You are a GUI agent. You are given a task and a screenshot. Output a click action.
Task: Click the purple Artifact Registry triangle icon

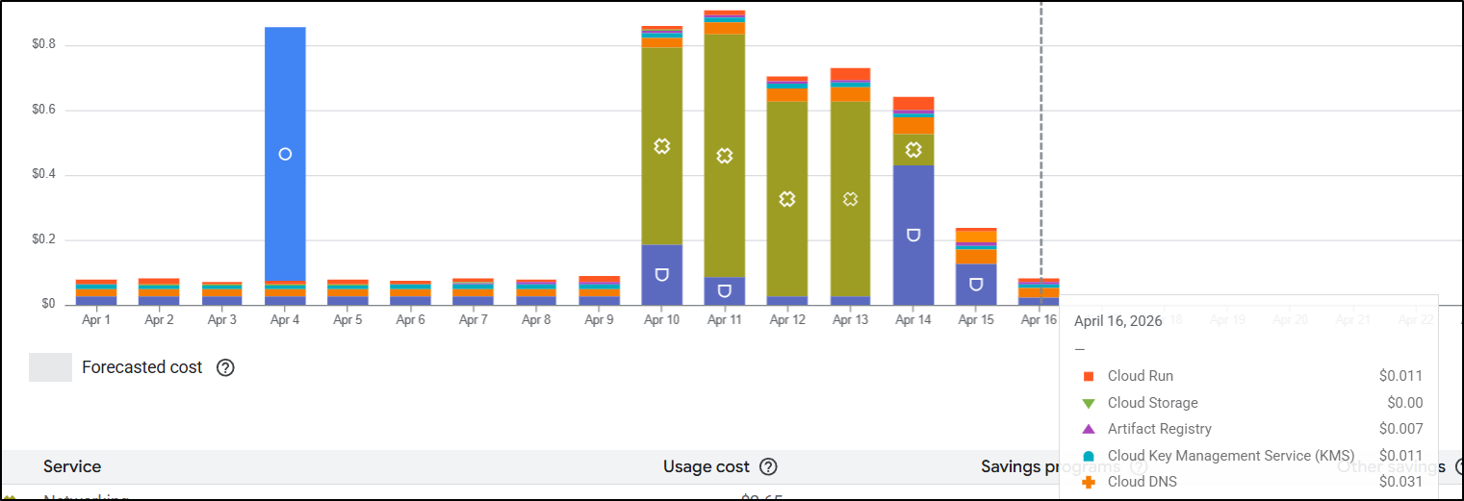pos(1089,429)
